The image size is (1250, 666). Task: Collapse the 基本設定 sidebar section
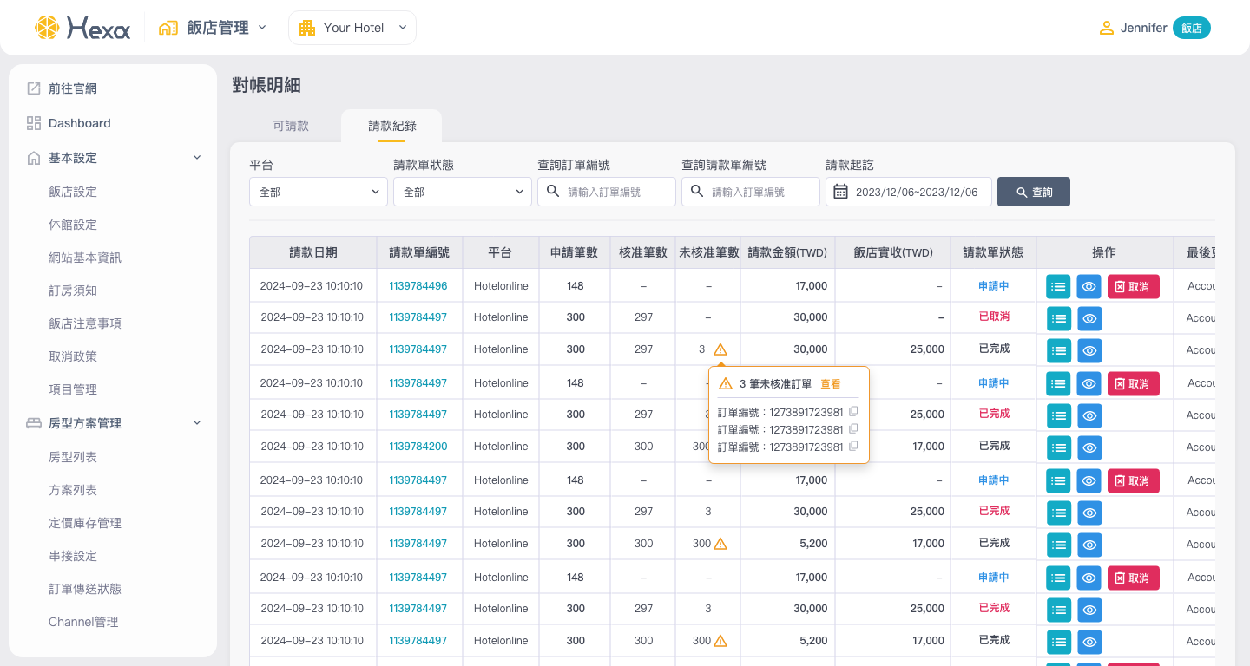(197, 158)
